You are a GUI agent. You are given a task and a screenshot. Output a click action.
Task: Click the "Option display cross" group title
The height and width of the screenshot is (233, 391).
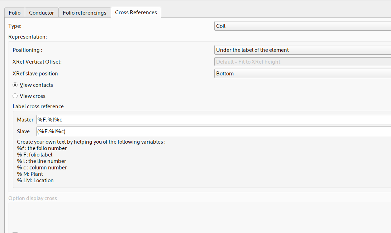click(33, 198)
